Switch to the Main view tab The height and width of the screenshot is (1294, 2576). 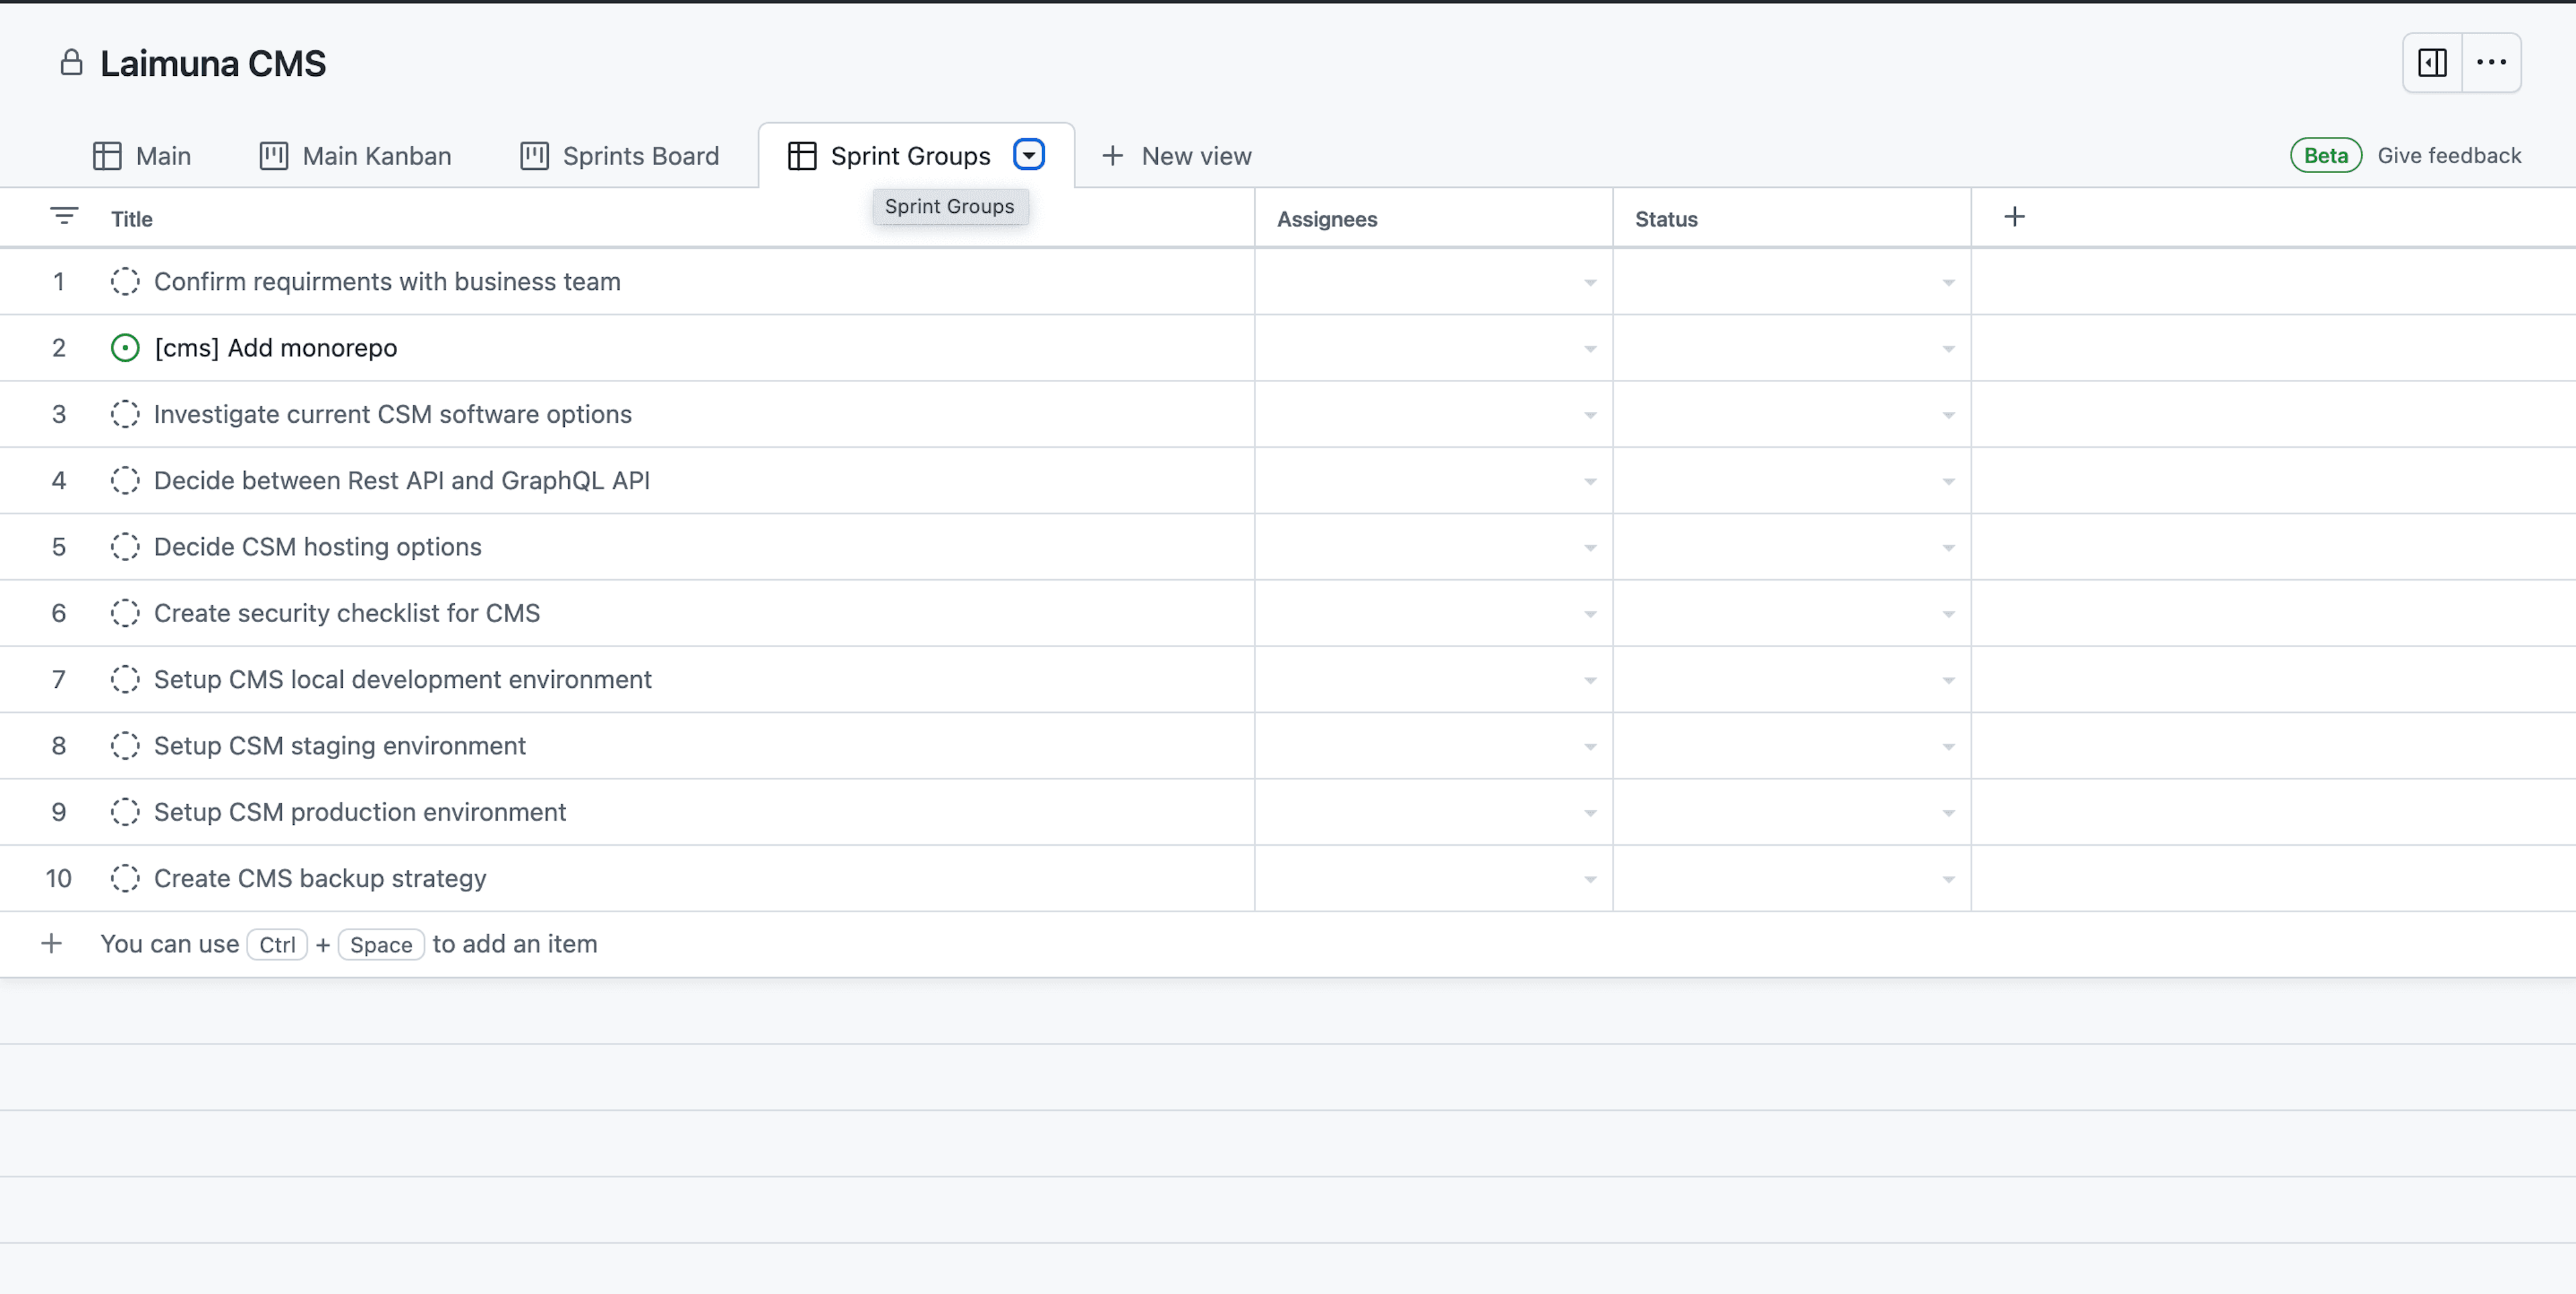coord(142,156)
